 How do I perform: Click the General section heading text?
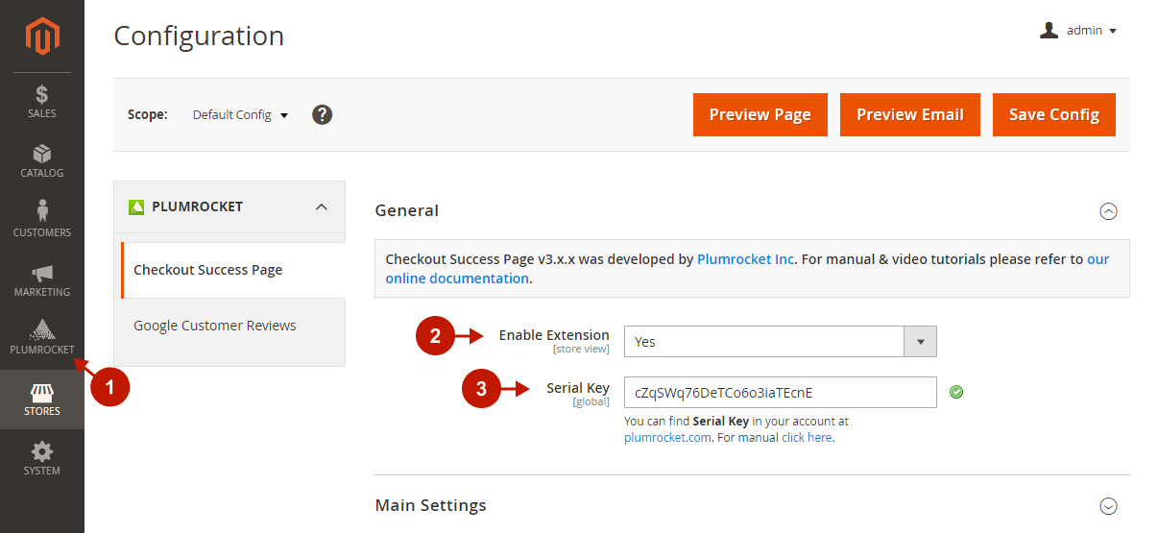tap(407, 210)
